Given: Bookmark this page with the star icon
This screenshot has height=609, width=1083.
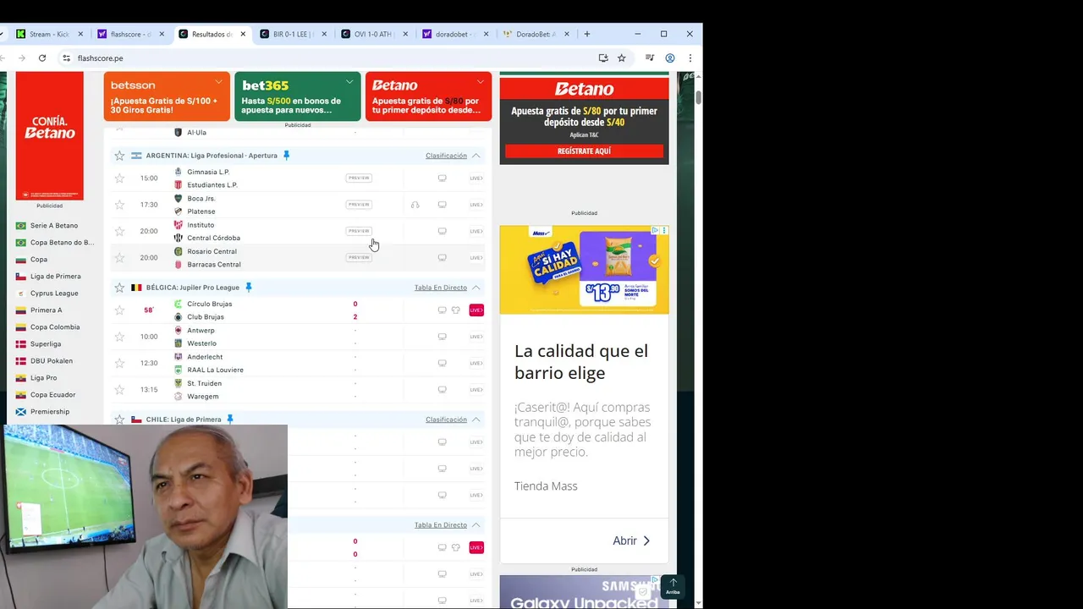Looking at the screenshot, I should (x=622, y=58).
